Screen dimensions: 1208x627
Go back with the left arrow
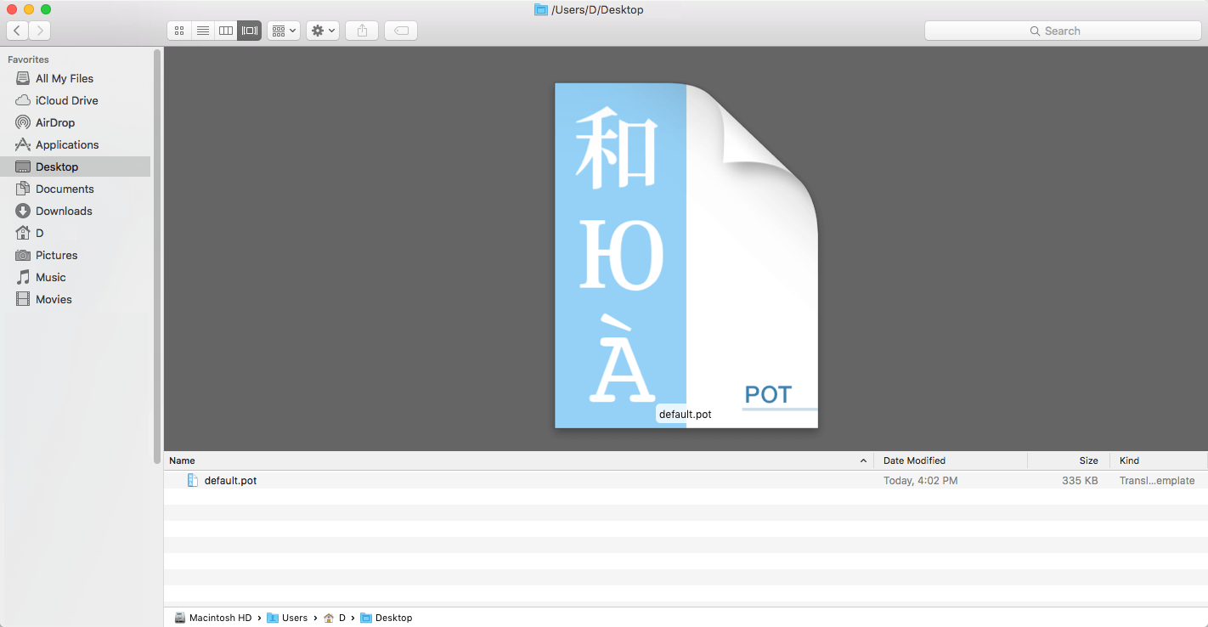(17, 31)
